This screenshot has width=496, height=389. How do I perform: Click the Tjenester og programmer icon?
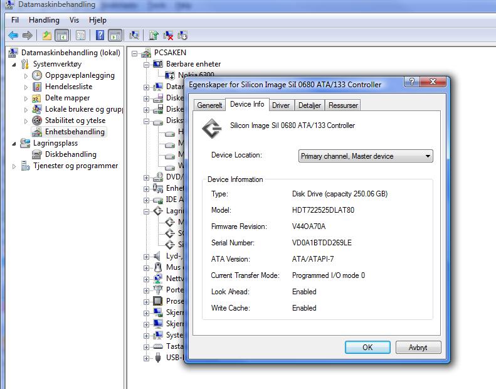pos(25,166)
